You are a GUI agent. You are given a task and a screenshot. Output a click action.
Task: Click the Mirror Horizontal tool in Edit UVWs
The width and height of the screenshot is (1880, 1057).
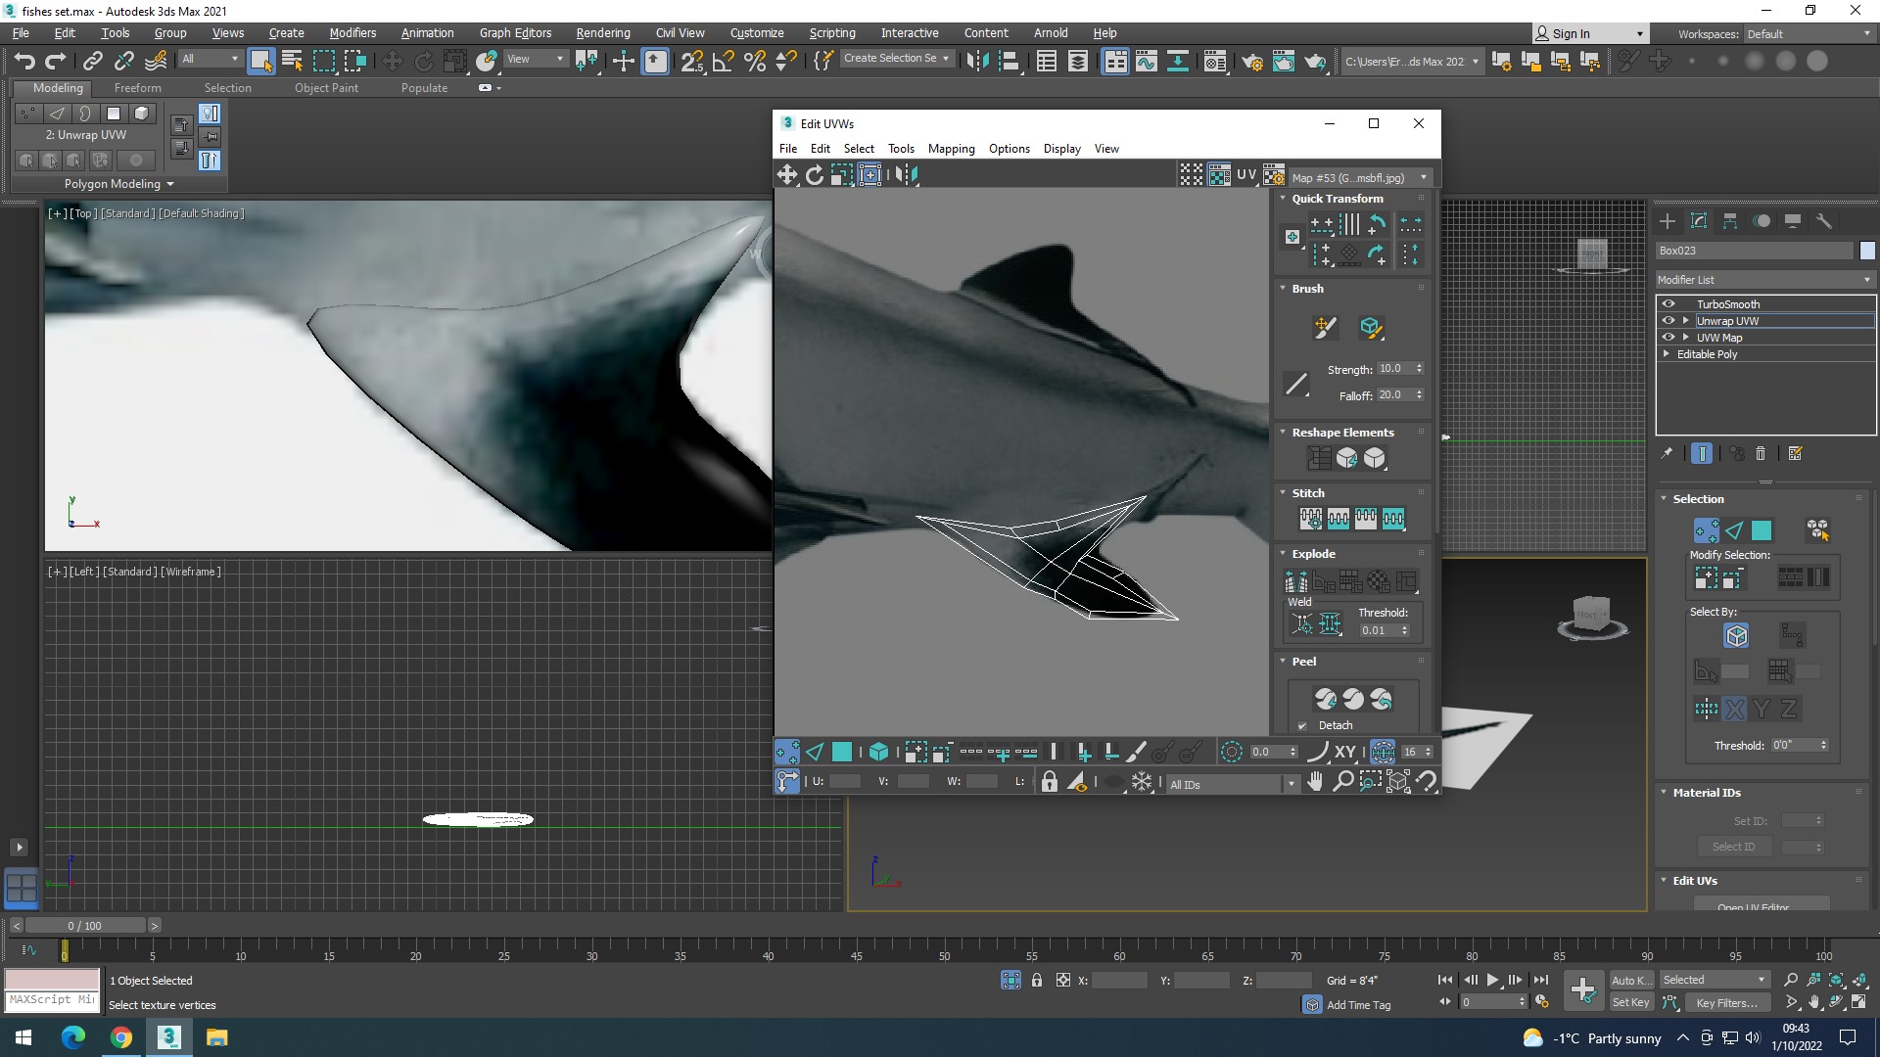(x=907, y=175)
